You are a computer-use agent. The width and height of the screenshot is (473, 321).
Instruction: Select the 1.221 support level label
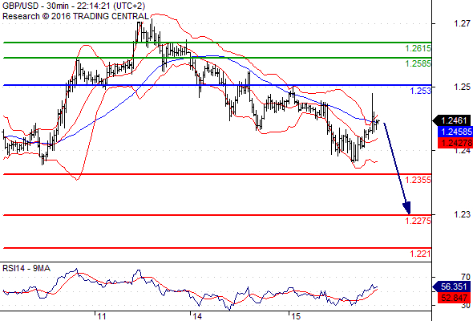(x=421, y=254)
